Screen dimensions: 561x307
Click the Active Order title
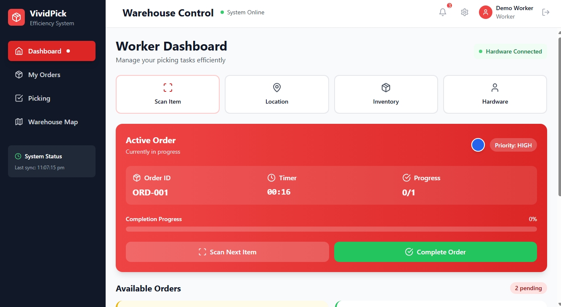(x=151, y=140)
